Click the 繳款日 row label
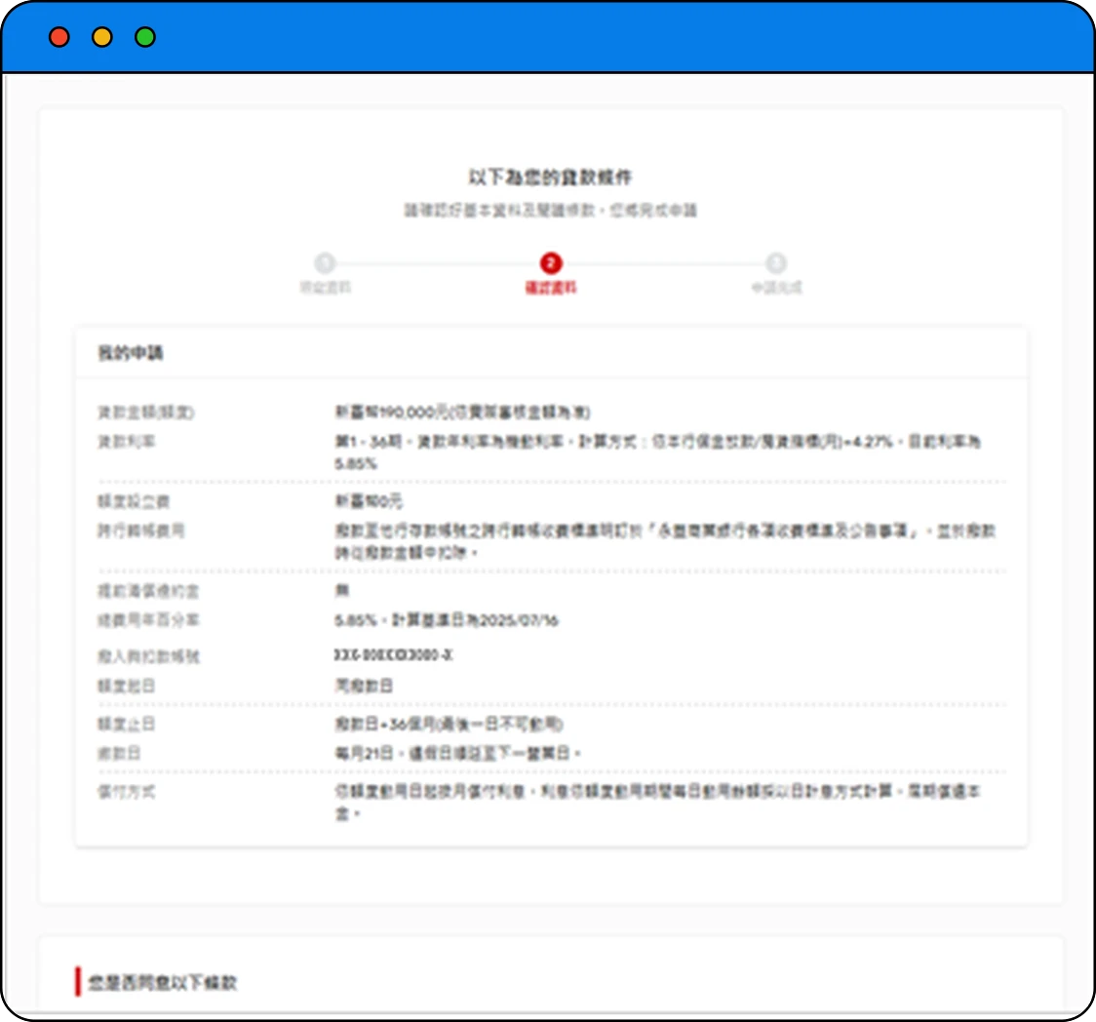This screenshot has height=1022, width=1096. 119,753
